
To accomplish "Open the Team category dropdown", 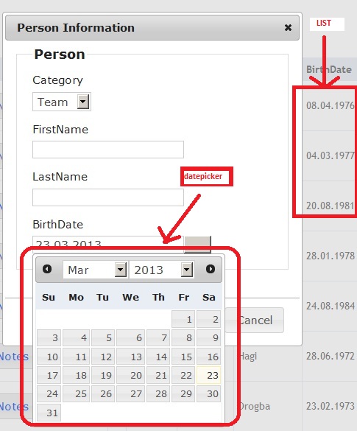I will 62,102.
